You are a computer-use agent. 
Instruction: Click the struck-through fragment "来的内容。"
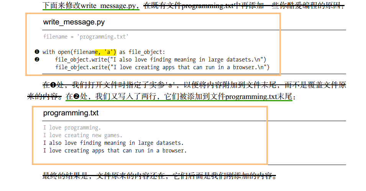pyautogui.click(x=44, y=96)
